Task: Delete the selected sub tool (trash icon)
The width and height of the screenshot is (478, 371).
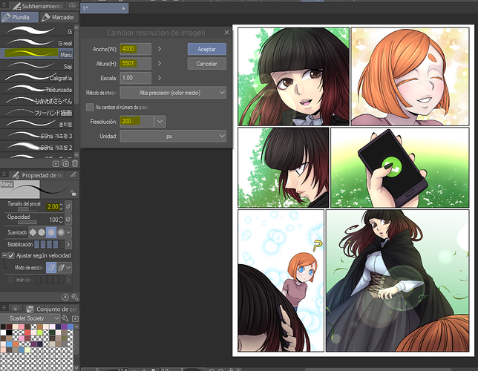Action: [x=75, y=162]
